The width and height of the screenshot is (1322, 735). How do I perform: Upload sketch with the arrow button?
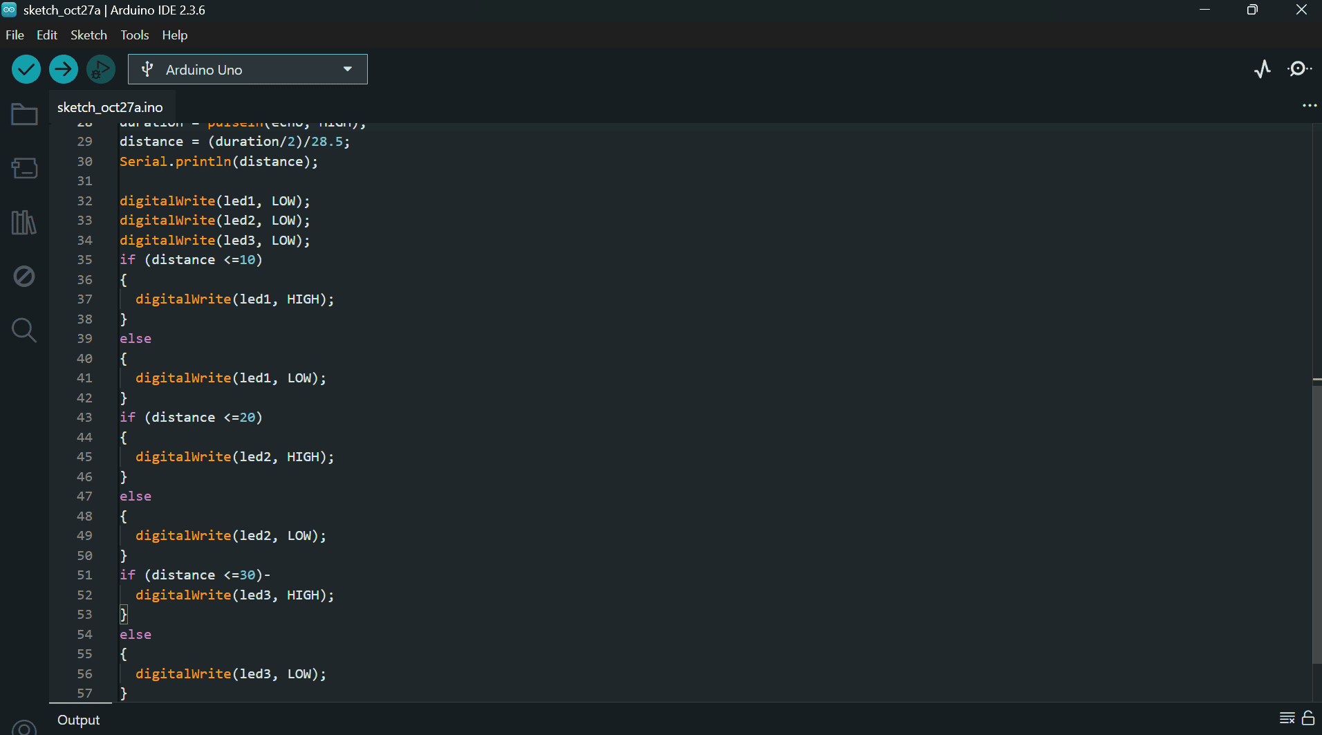click(64, 69)
